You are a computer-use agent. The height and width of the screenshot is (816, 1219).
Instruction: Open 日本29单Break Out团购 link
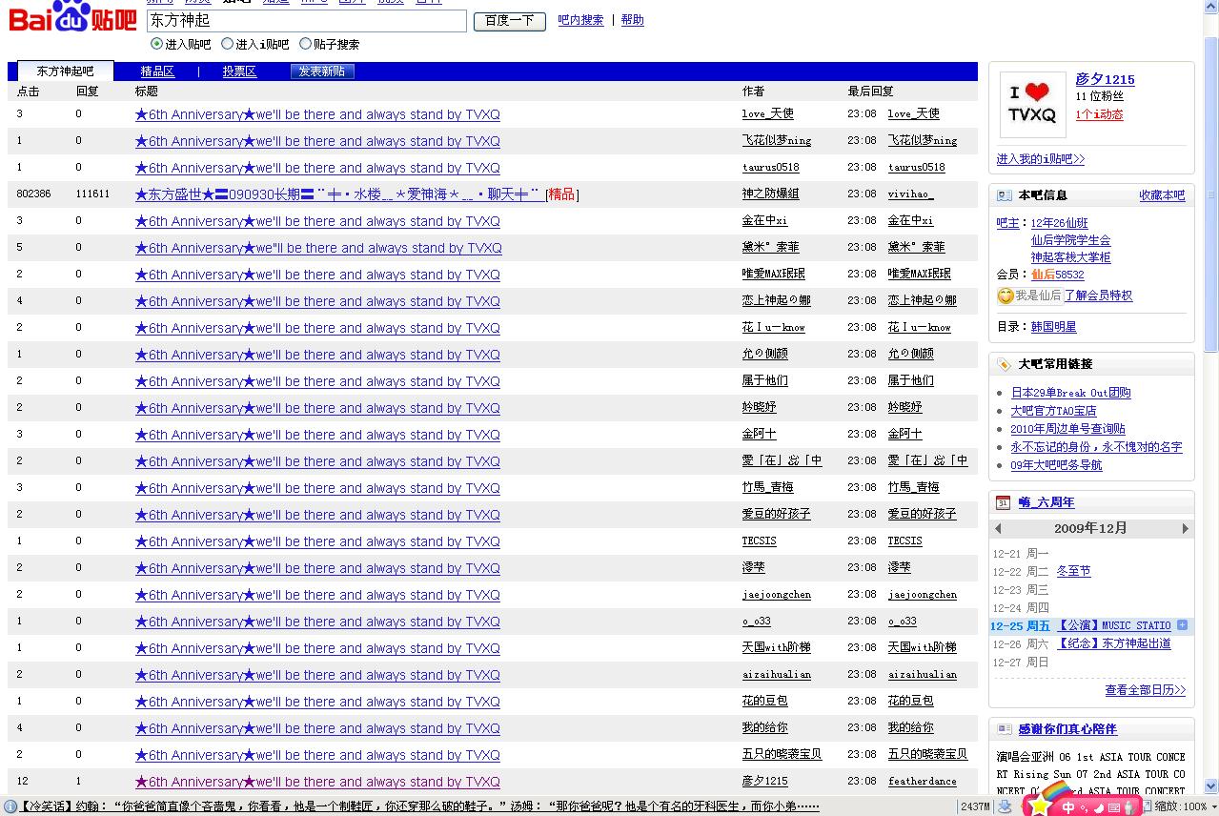pyautogui.click(x=1070, y=393)
